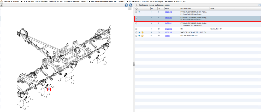Screen dimensions: 261x112
Task: Click the round add icon in the table header
Action: [x=137, y=9]
